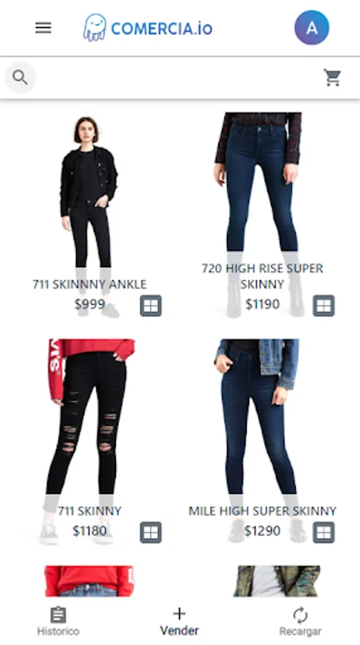Switch to the Historico tab
The width and height of the screenshot is (360, 645).
(59, 621)
